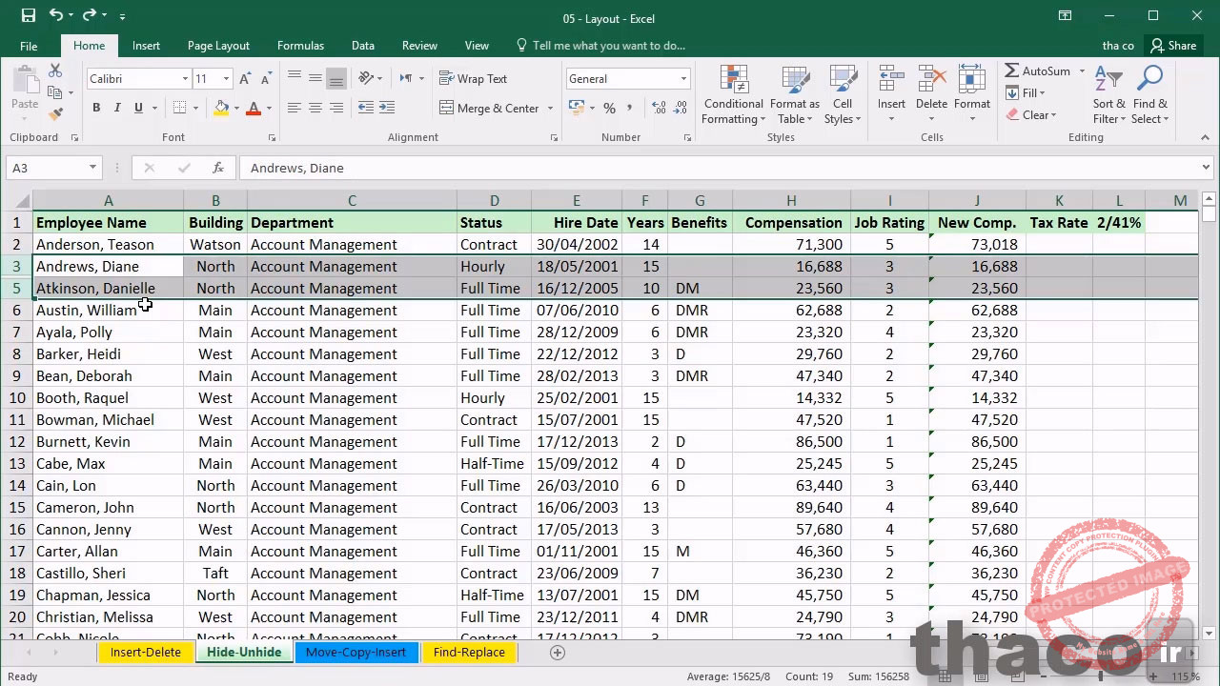Open the Merge & Center dropdown arrow

550,109
